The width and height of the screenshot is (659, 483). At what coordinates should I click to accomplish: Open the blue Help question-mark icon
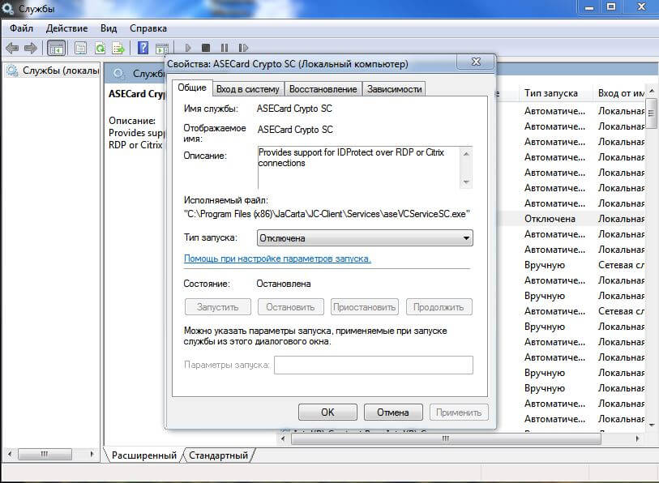click(x=143, y=48)
